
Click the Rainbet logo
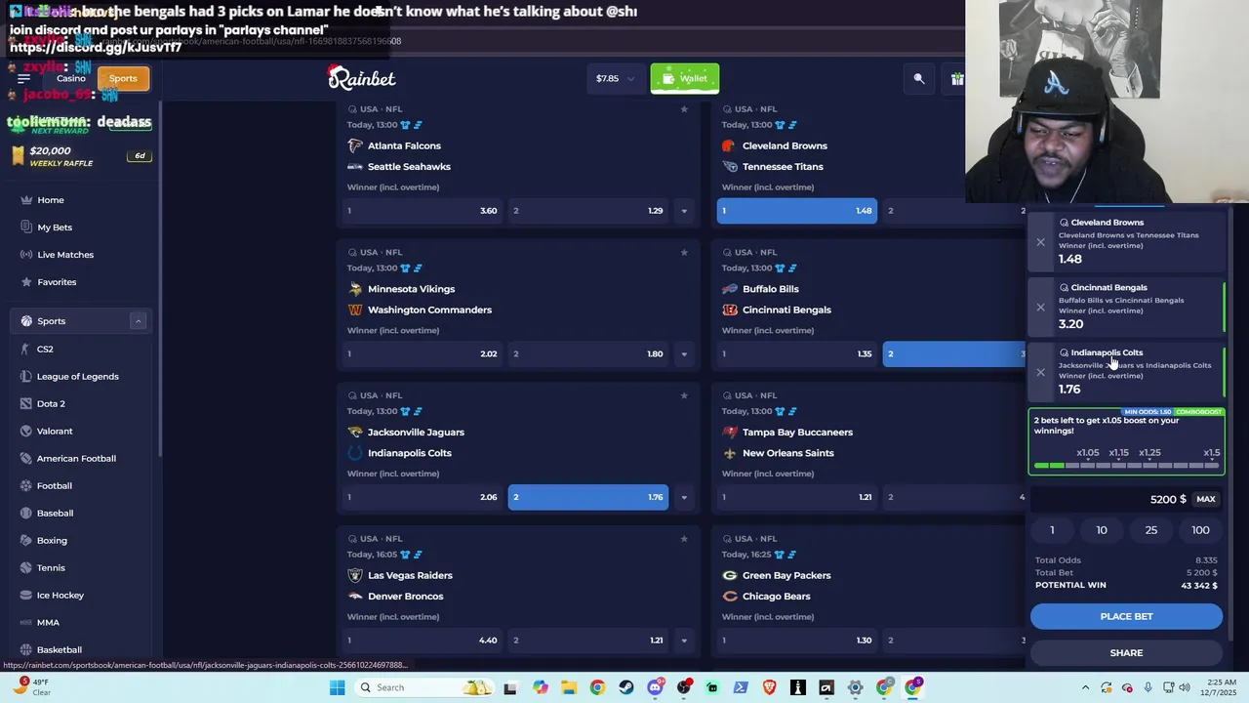click(x=361, y=77)
